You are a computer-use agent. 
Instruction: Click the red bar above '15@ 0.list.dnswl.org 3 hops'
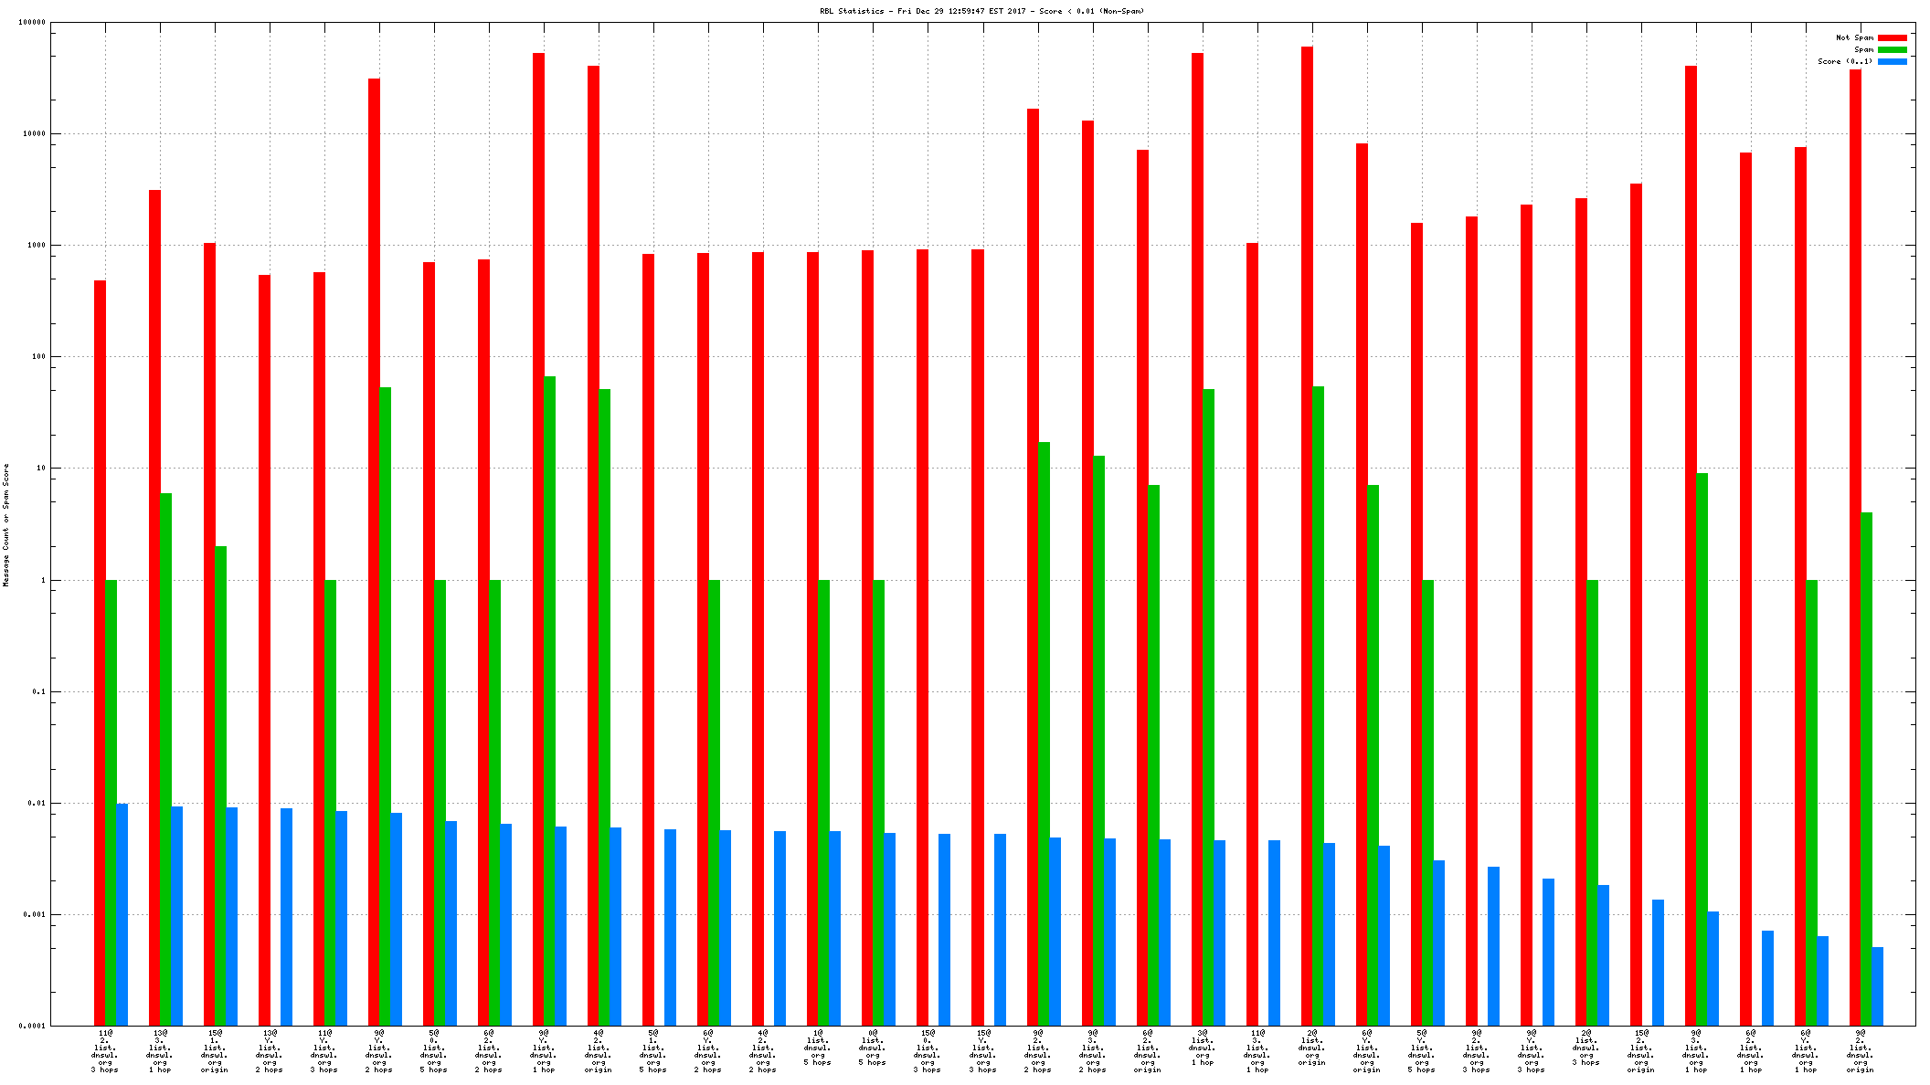[x=922, y=639]
